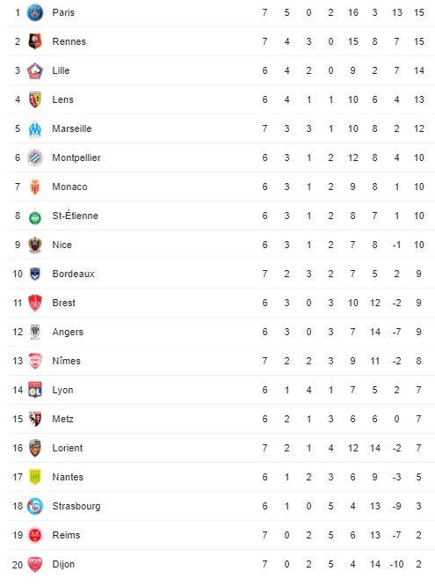The height and width of the screenshot is (586, 435).
Task: Click the Nantes yellow crest
Action: point(35,477)
